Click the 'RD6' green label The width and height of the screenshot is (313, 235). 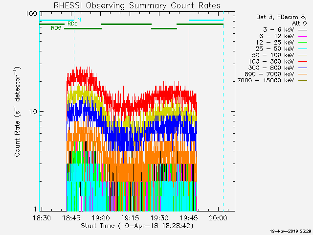click(x=56, y=28)
